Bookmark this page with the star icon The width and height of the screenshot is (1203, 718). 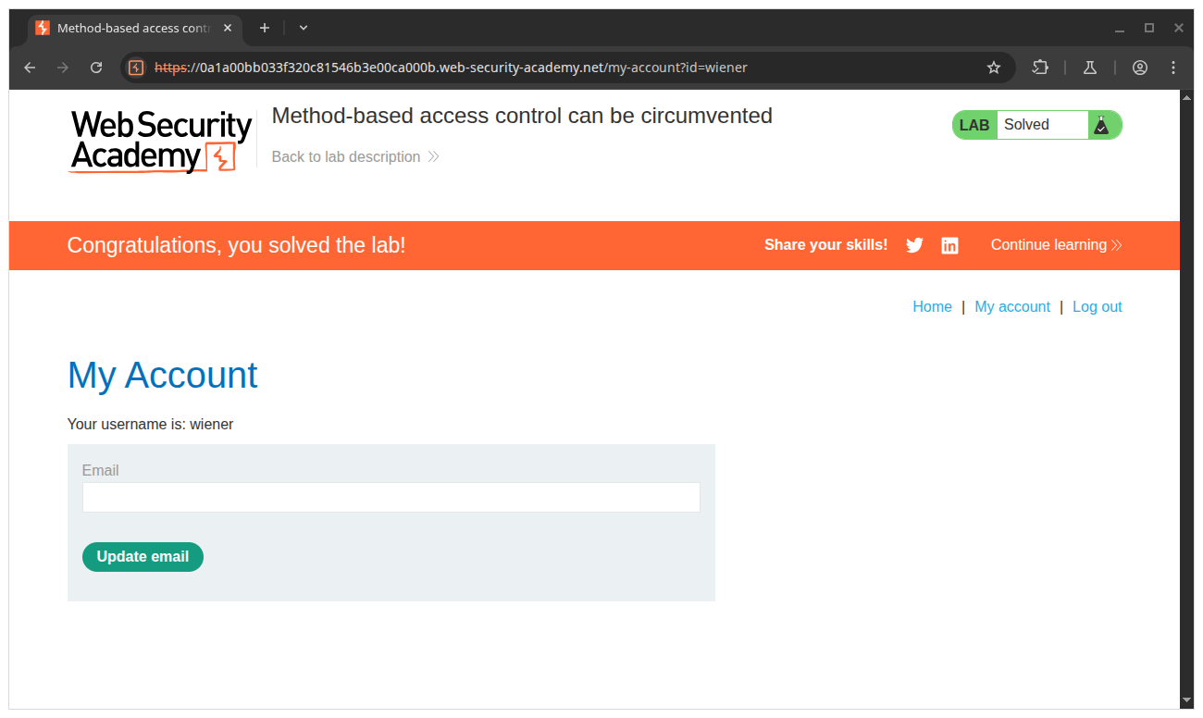[x=994, y=68]
